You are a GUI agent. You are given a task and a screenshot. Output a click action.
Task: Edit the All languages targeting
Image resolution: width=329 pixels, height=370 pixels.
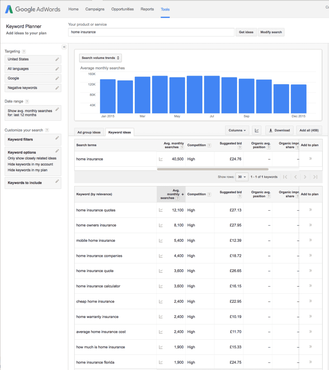click(57, 69)
